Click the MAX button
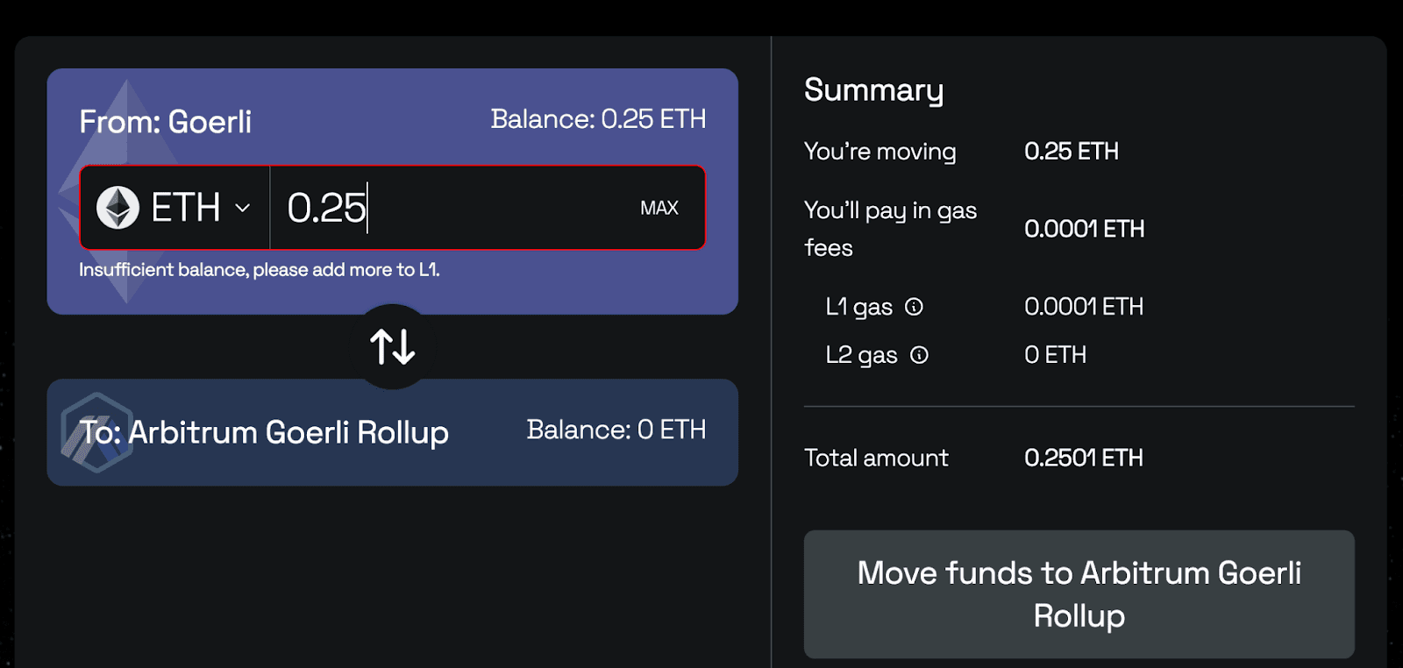The width and height of the screenshot is (1403, 668). 659,208
